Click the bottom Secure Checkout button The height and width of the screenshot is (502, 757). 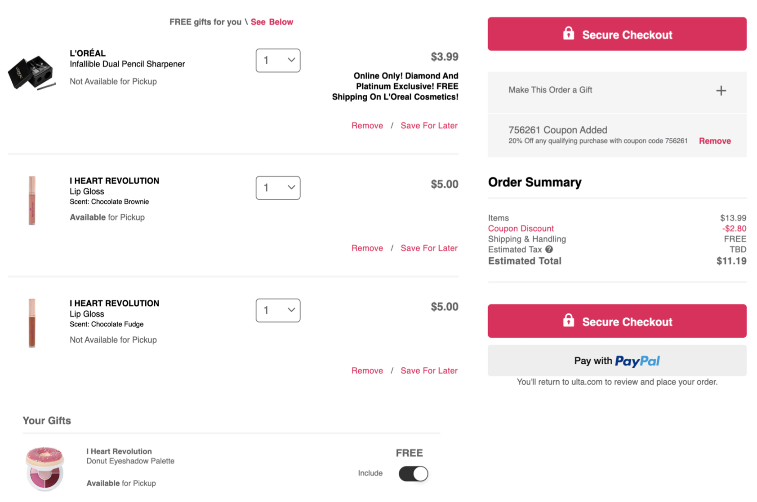617,321
